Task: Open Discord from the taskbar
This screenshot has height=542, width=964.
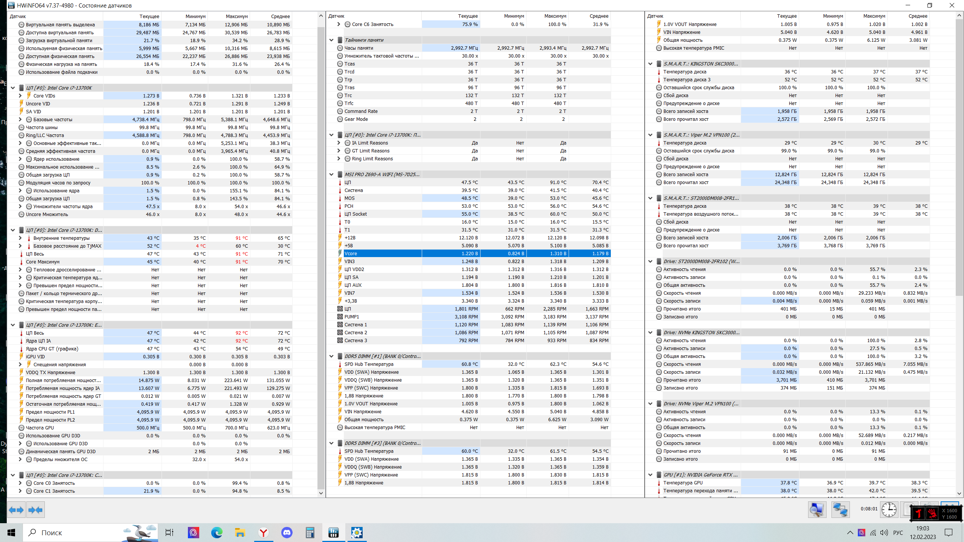Action: click(287, 533)
